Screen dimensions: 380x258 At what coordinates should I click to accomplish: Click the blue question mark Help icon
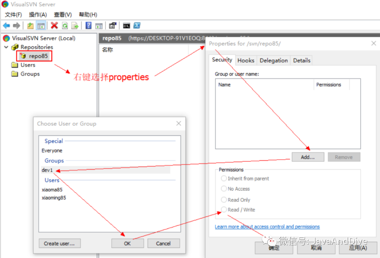tap(88, 25)
